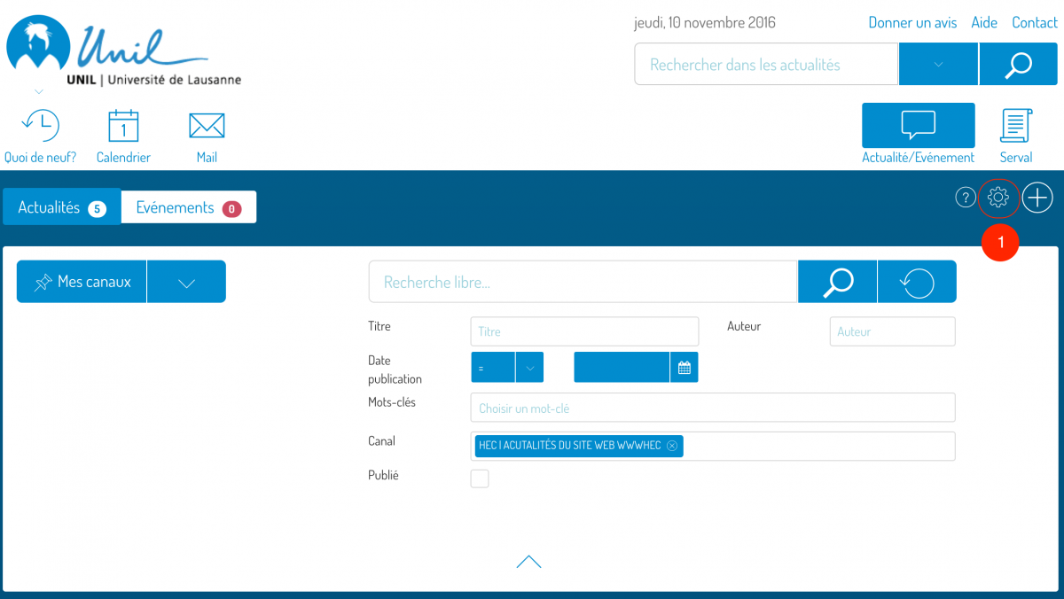Open the Quoi de neuf? clock icon
Image resolution: width=1064 pixels, height=599 pixels.
(x=40, y=126)
